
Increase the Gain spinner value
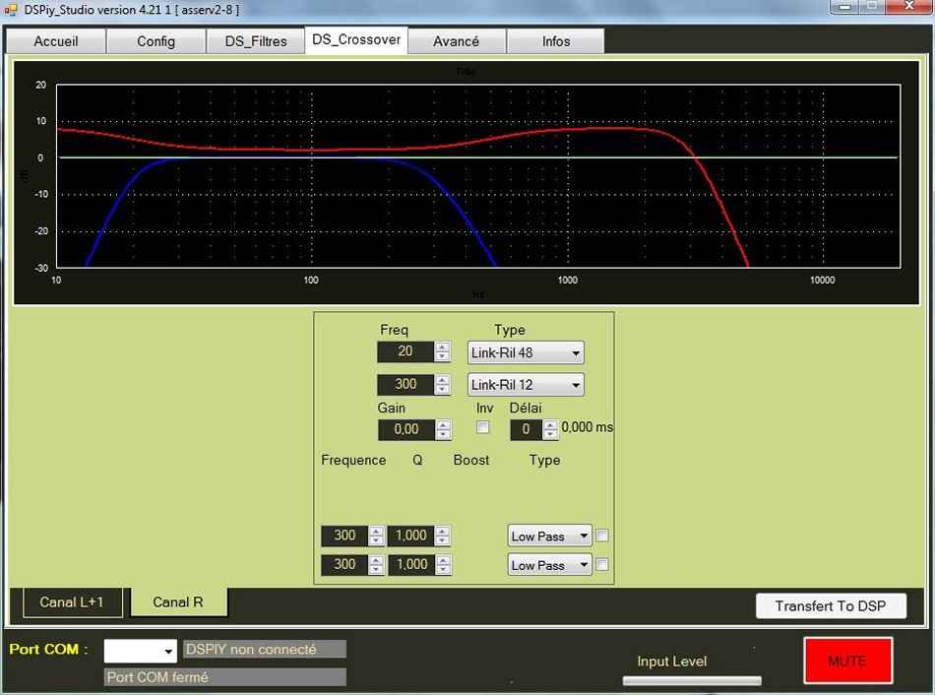click(x=443, y=424)
